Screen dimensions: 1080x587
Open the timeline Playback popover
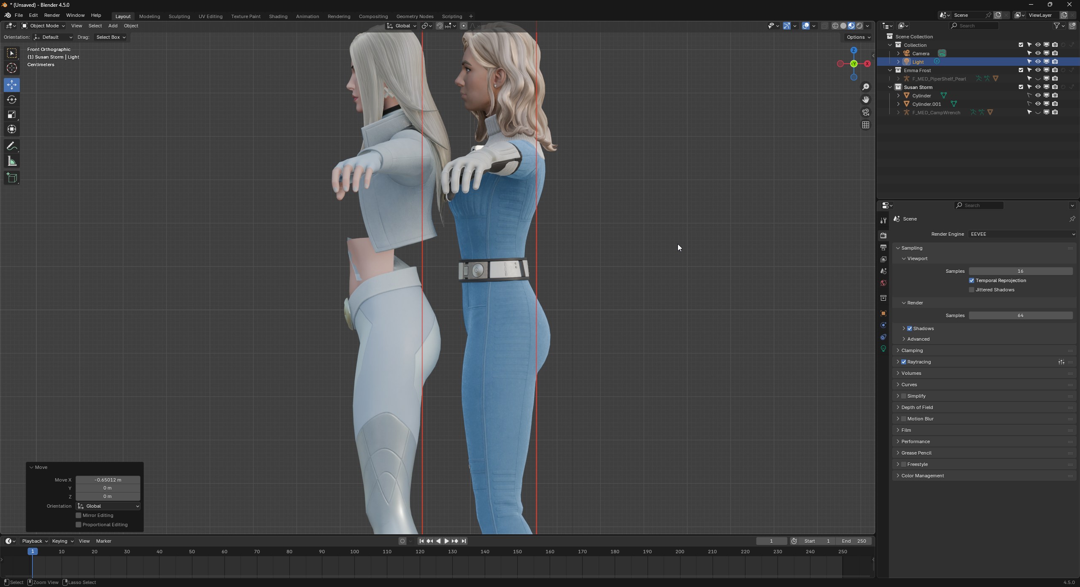[35, 541]
